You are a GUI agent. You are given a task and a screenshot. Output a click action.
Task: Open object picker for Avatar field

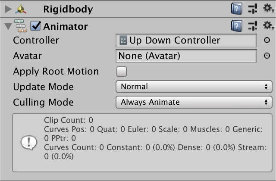(267, 56)
